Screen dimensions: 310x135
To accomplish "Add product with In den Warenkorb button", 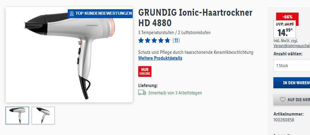I will [292, 83].
